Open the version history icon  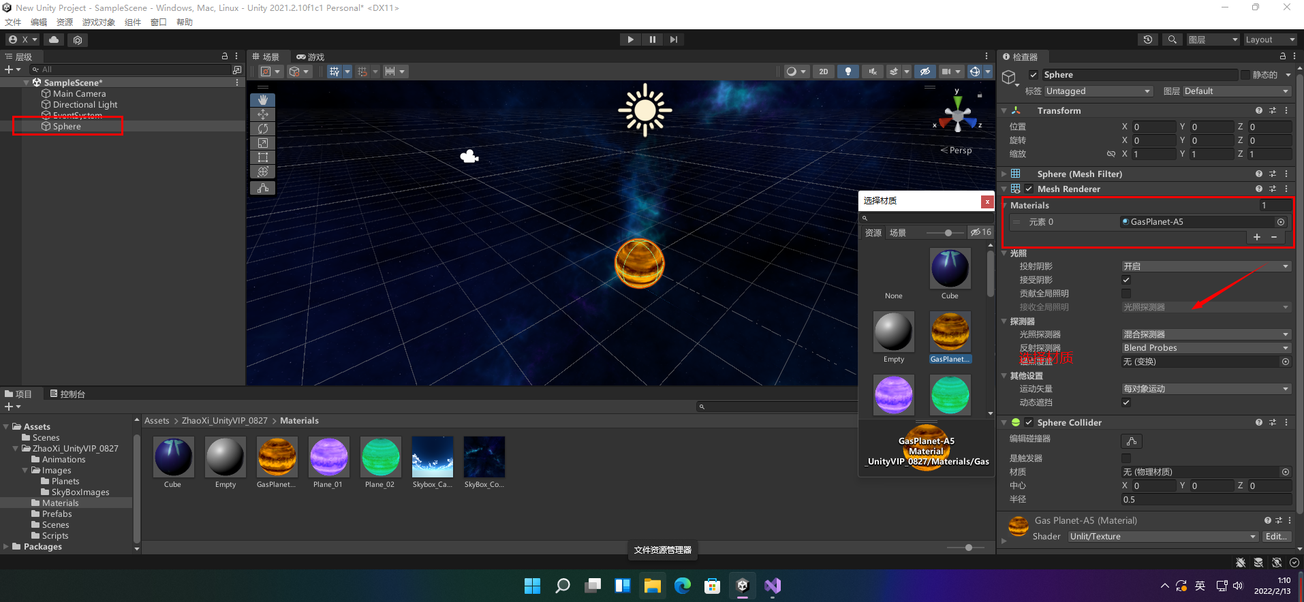[x=1148, y=39]
